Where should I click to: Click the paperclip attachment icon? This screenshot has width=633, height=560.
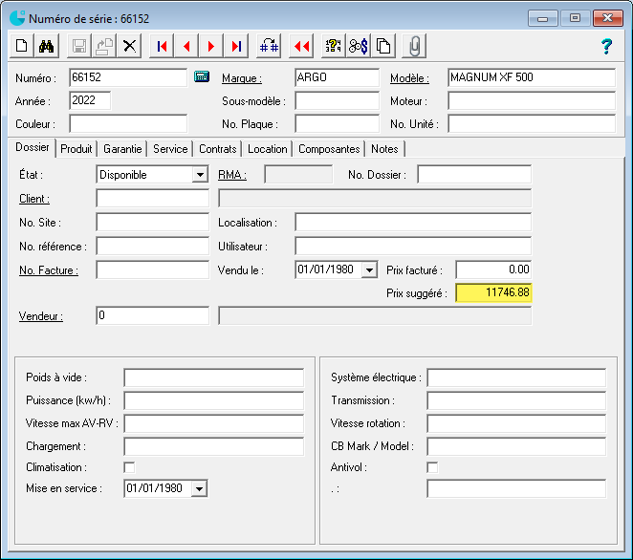tap(415, 46)
